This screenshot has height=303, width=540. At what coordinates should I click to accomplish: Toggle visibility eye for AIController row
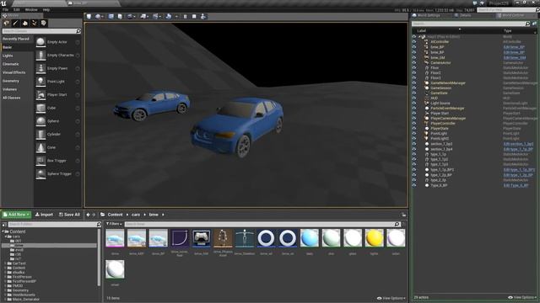pos(414,42)
